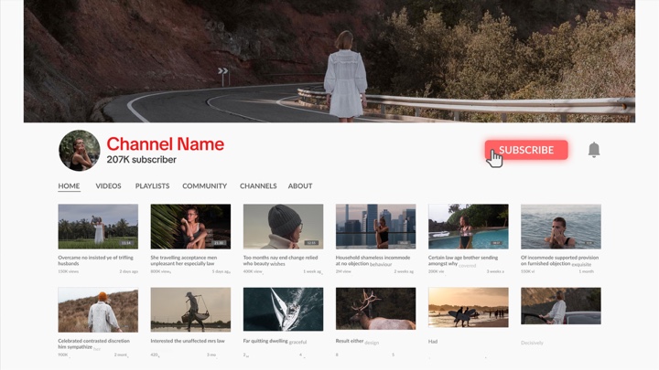This screenshot has width=659, height=370.
Task: Click the notification bell icon
Action: pos(593,150)
